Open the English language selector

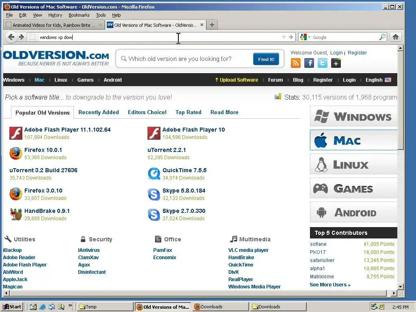click(x=378, y=80)
